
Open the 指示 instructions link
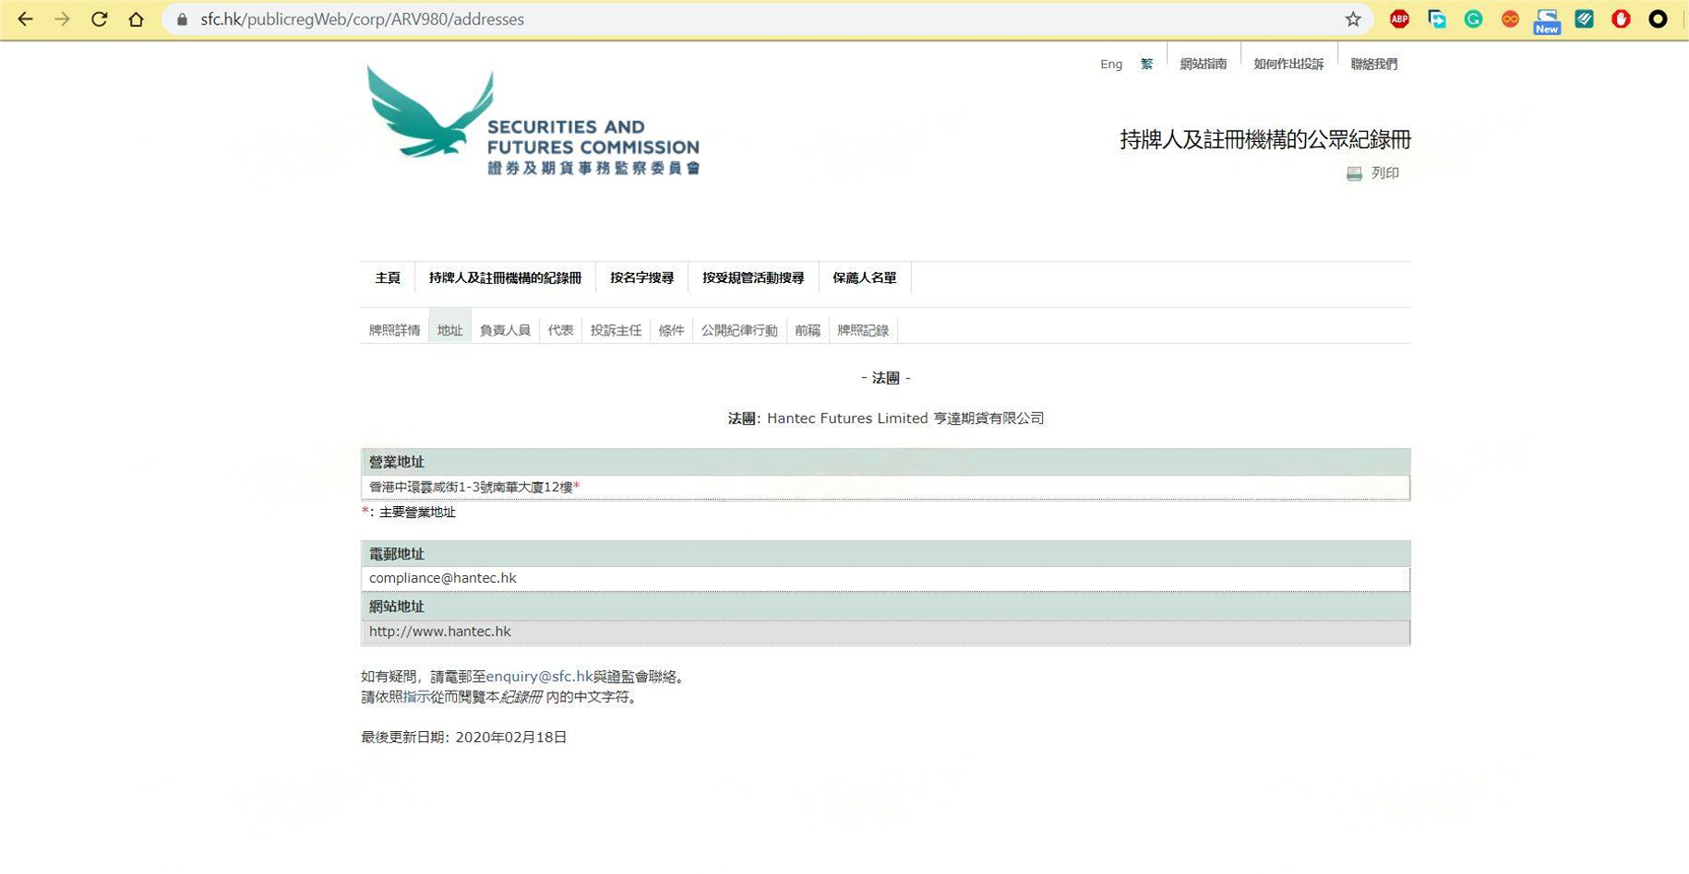416,697
